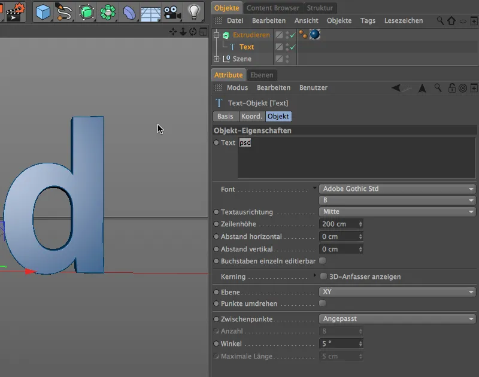Image resolution: width=479 pixels, height=377 pixels.
Task: Click Textausrichtung animation radio dot
Action: point(216,212)
